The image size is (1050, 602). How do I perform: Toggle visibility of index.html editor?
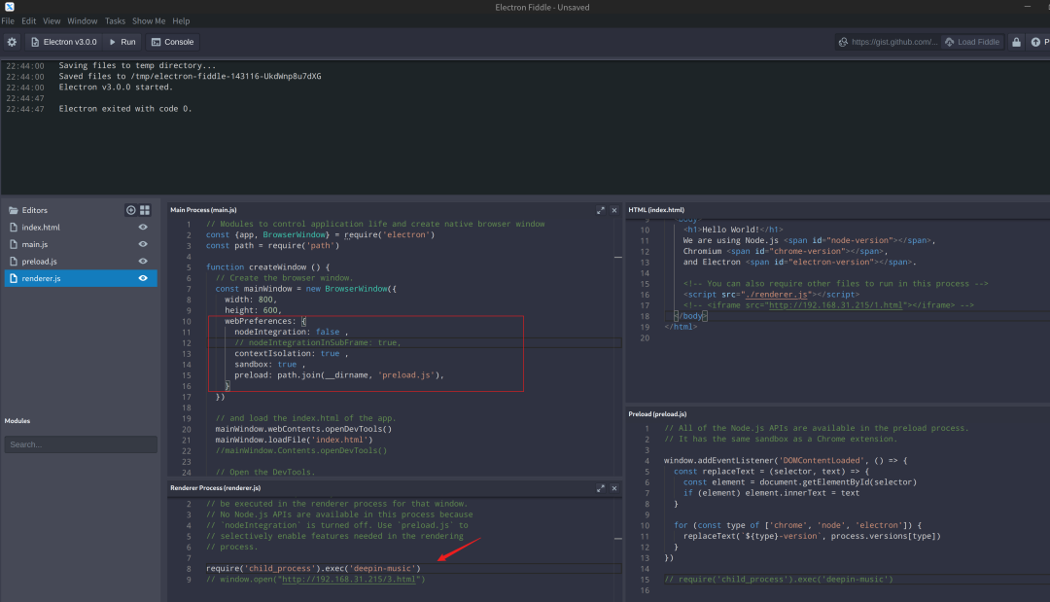coord(143,227)
